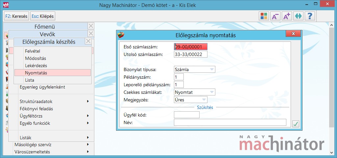Open Bizonylat típusa dropdown
The image size is (337, 158).
[195, 69]
